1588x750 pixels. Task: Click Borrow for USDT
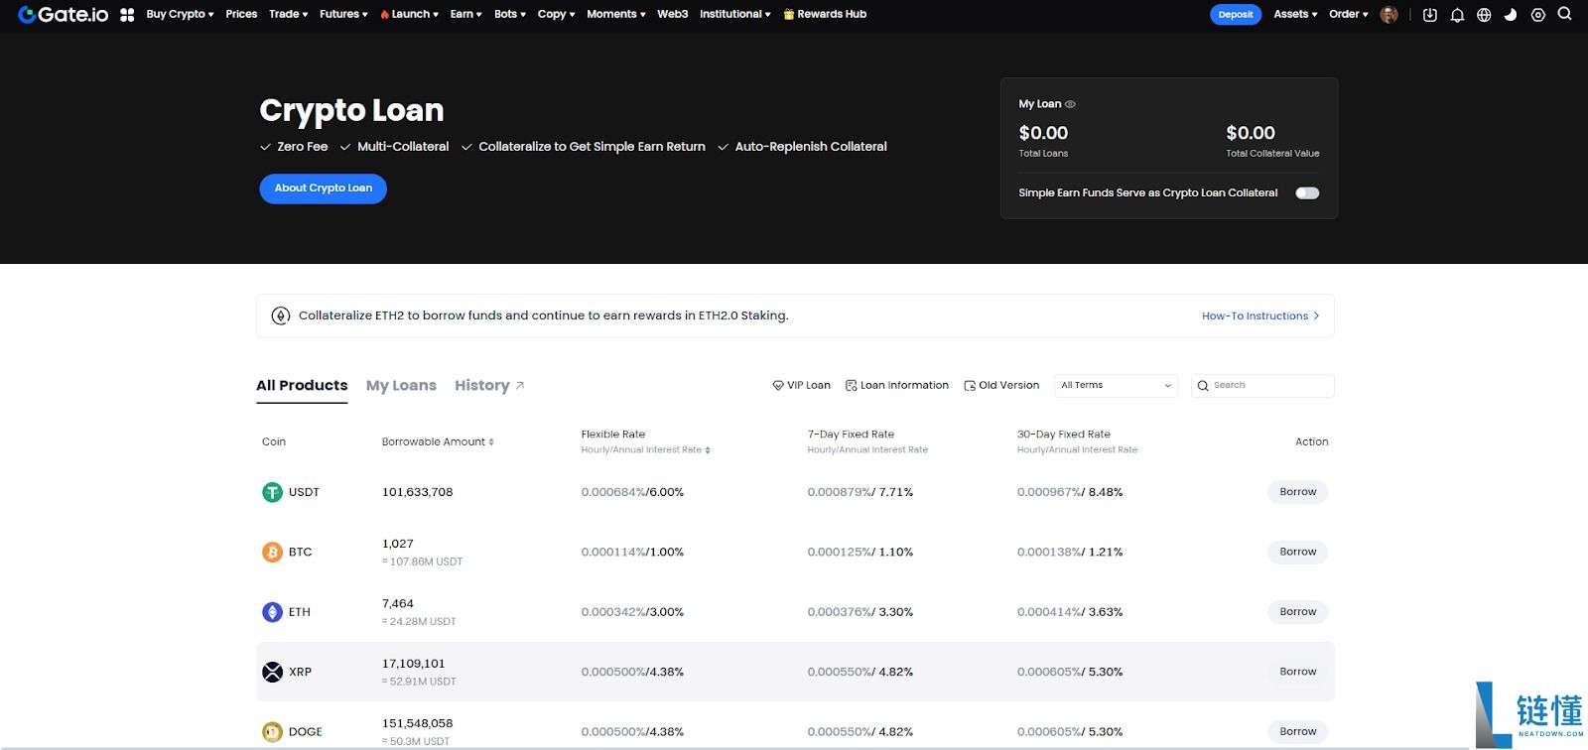click(x=1297, y=492)
